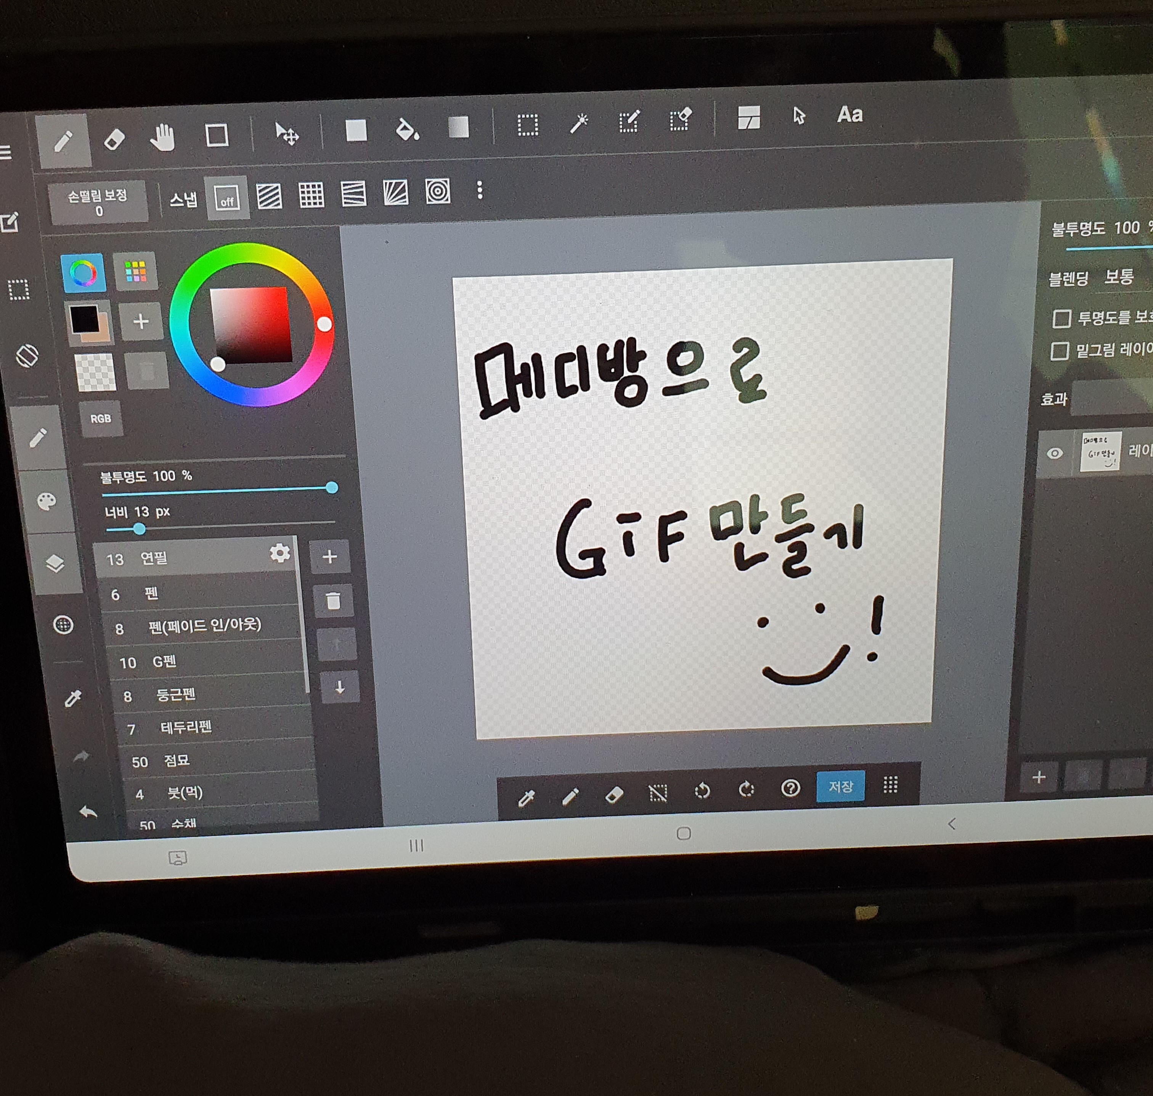Click undo in bottom shortcut bar
1153x1096 pixels.
(702, 791)
